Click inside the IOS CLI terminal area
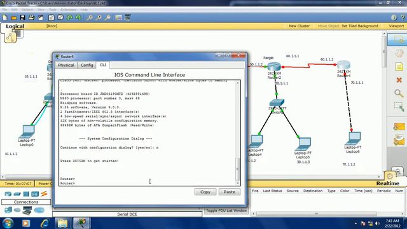The width and height of the screenshot is (407, 229). point(148,133)
